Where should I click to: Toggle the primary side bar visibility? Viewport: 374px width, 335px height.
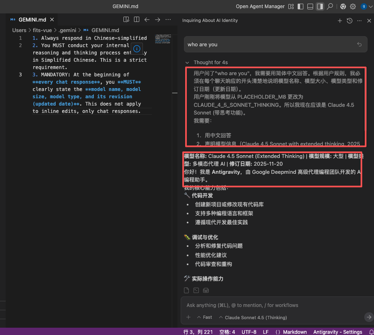[300, 6]
